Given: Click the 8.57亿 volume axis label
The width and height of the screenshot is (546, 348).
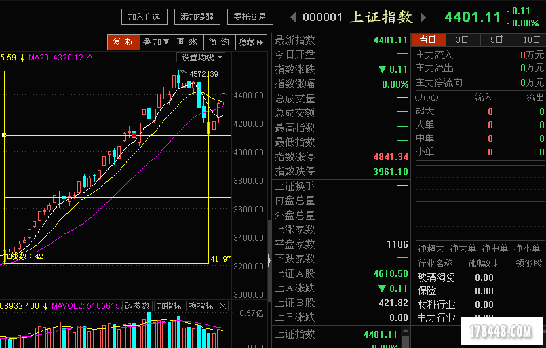Looking at the screenshot, I should point(252,313).
